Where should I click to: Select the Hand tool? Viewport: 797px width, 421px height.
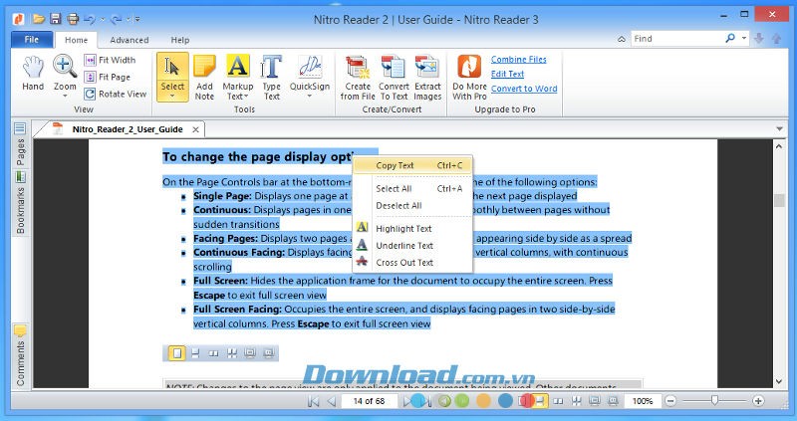pyautogui.click(x=33, y=75)
